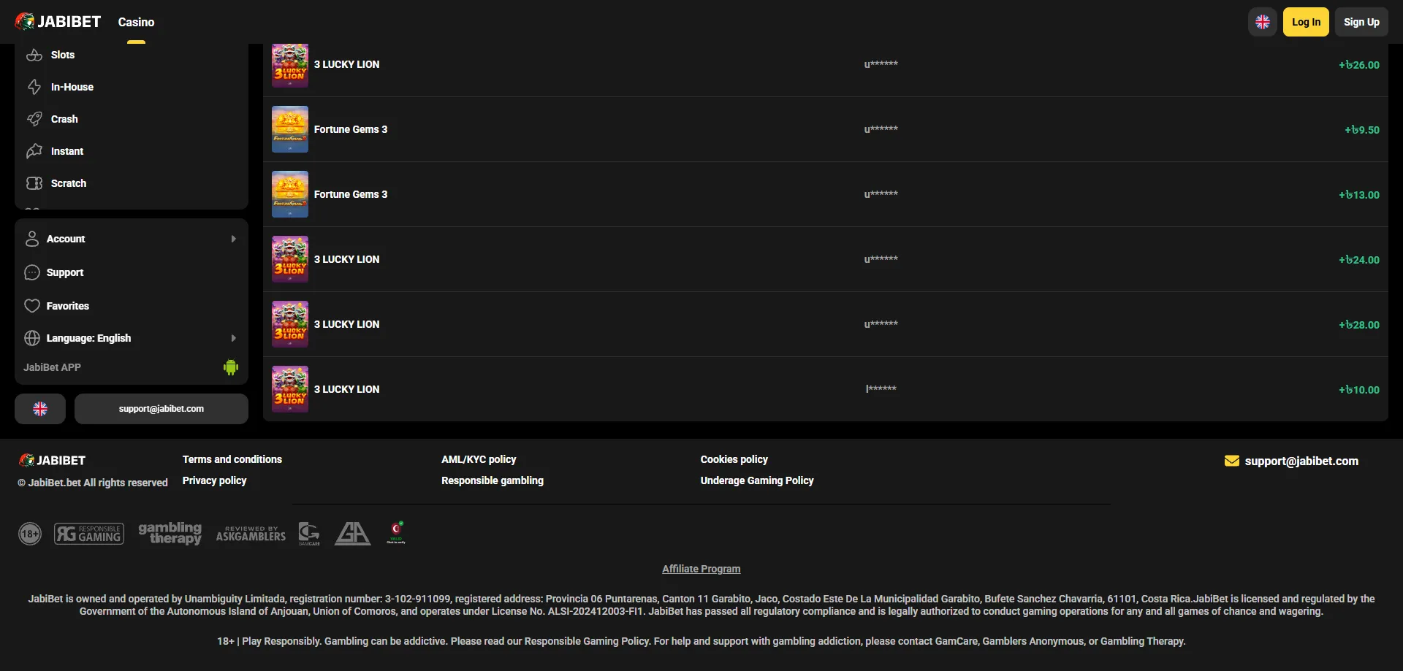This screenshot has width=1403, height=671.
Task: Open the Affiliate Program link
Action: 701,569
